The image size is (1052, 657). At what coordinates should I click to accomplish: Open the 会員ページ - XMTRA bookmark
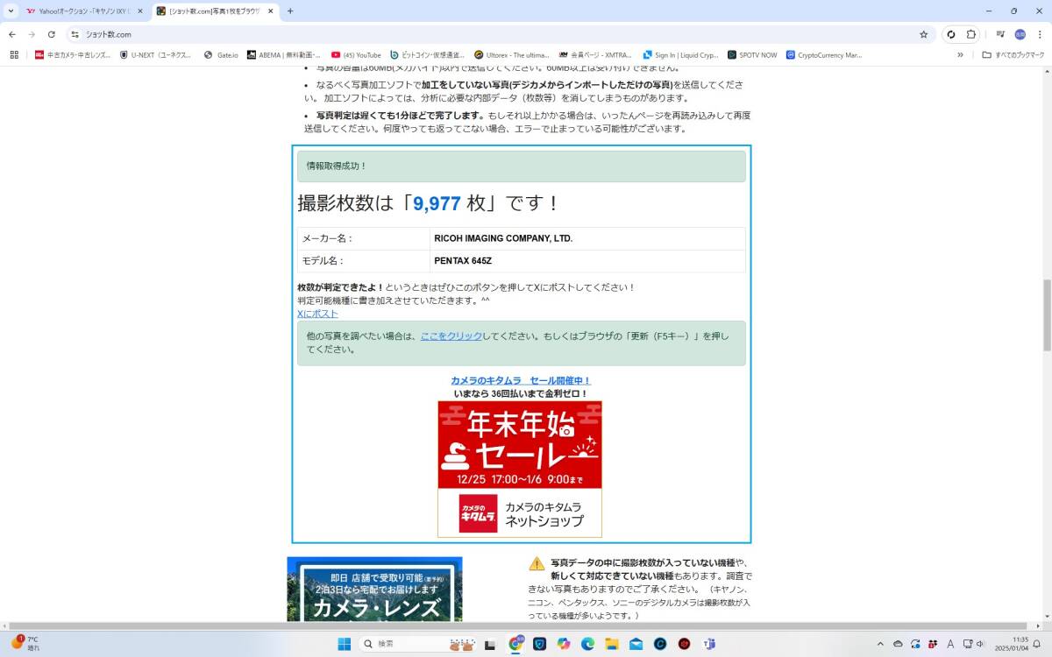(595, 54)
